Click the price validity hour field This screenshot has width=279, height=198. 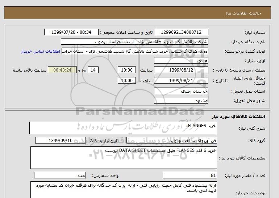[x=127, y=80]
